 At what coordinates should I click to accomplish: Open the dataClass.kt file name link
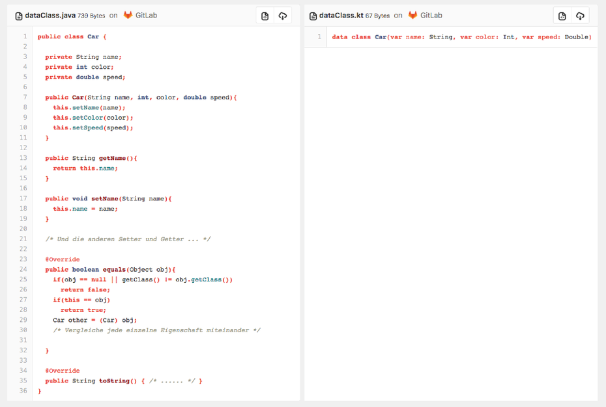tap(341, 16)
